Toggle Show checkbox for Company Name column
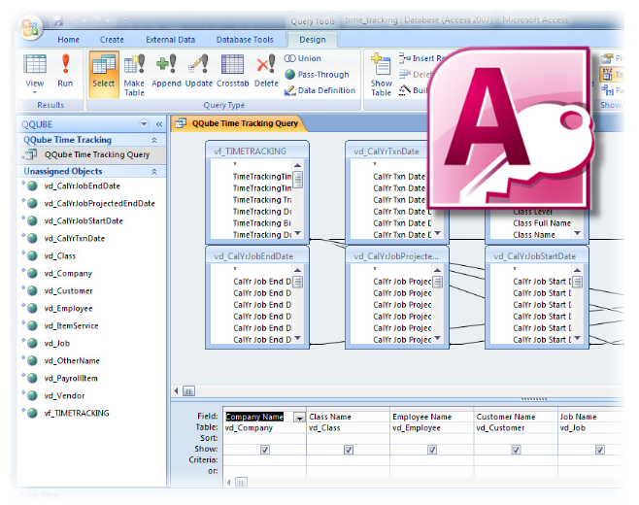Image resolution: width=639 pixels, height=505 pixels. click(265, 450)
